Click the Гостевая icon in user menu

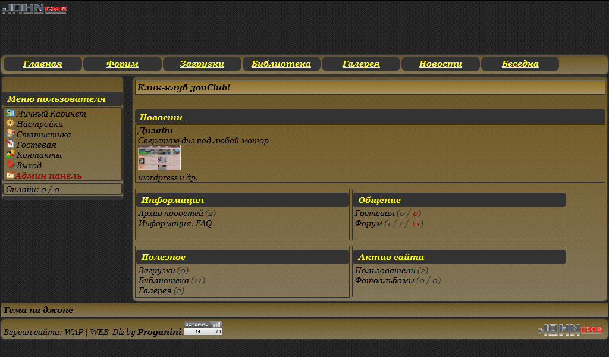click(x=10, y=144)
